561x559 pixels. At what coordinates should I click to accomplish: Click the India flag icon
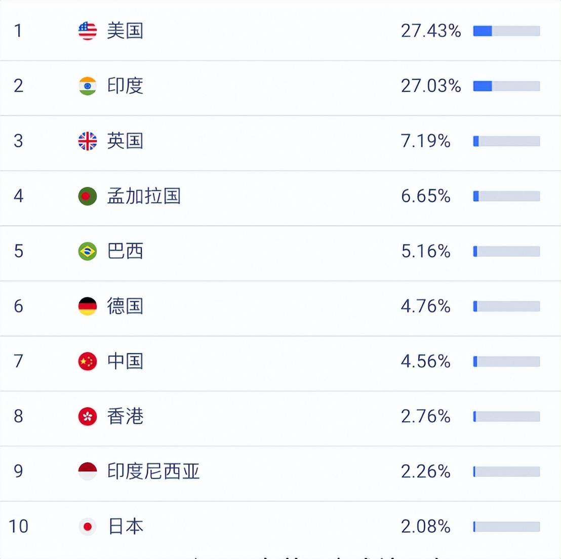(x=88, y=86)
